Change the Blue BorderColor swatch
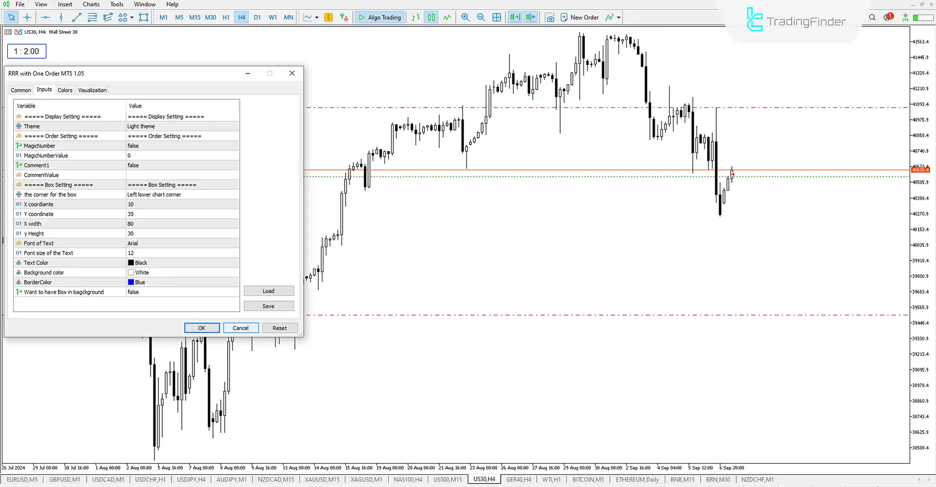 131,282
